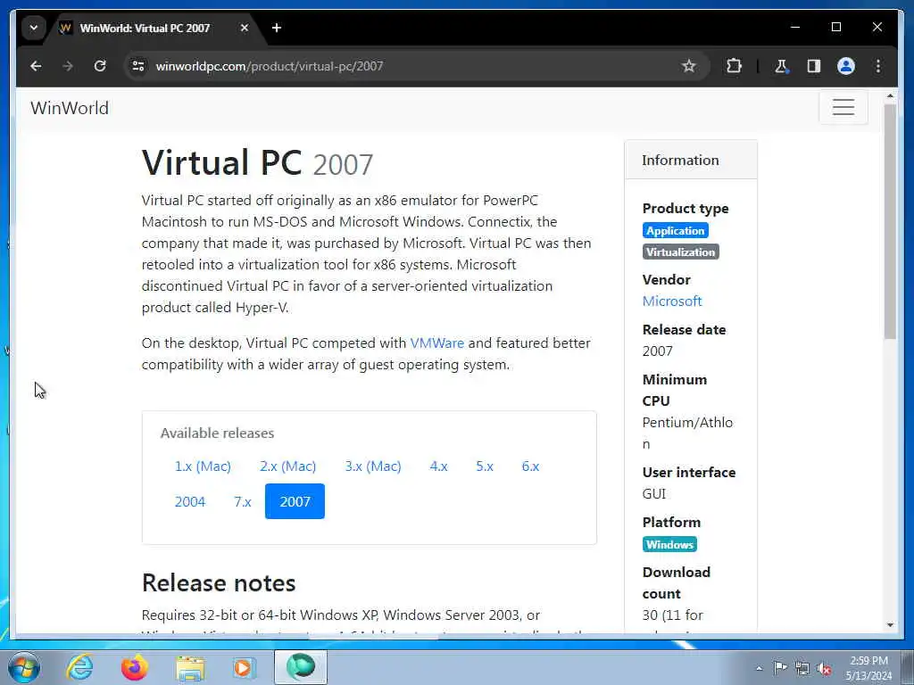This screenshot has width=914, height=685.
Task: Select the 4.x release
Action: point(438,466)
